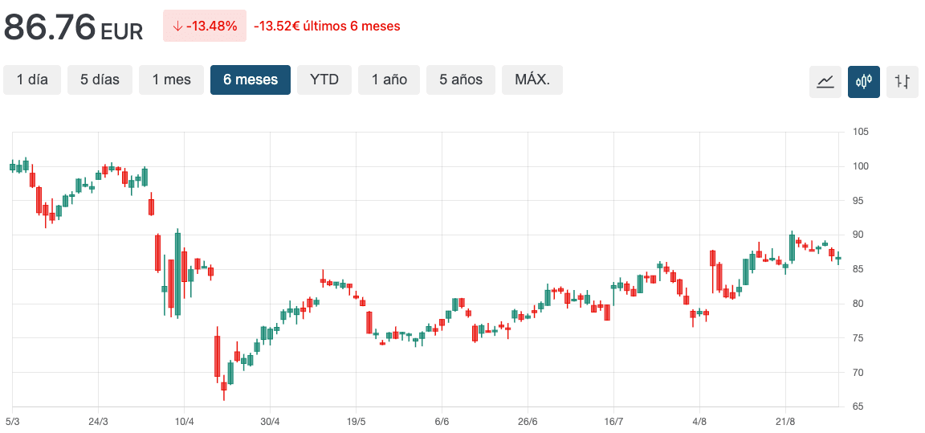Click the 105 price axis label
Screen dimensions: 925x433
[x=861, y=132]
